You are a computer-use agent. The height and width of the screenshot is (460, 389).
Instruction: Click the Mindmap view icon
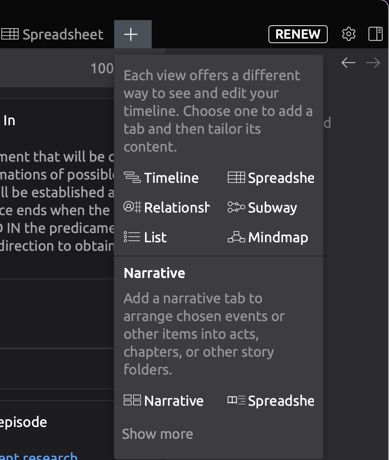[x=236, y=237]
